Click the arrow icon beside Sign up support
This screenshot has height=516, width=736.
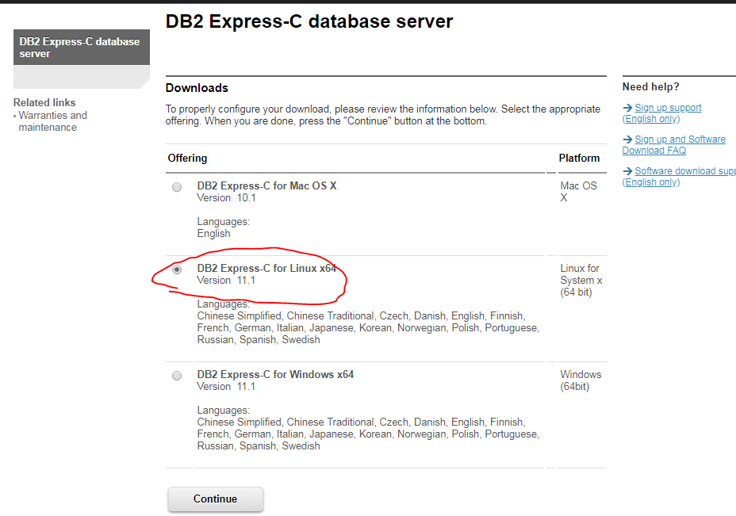[627, 107]
